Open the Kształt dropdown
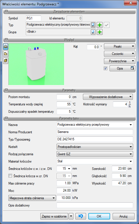Image resolution: width=139 pixels, height=224 pixels. pyautogui.click(x=95, y=147)
